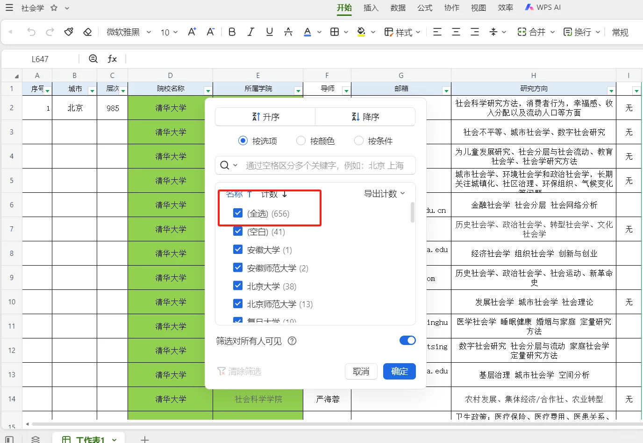Increase font size with A+ icon
This screenshot has width=643, height=443.
coord(192,32)
